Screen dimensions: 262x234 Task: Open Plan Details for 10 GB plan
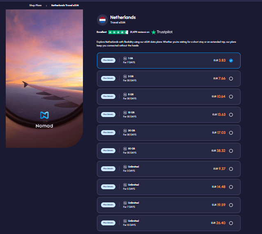[x=108, y=114]
